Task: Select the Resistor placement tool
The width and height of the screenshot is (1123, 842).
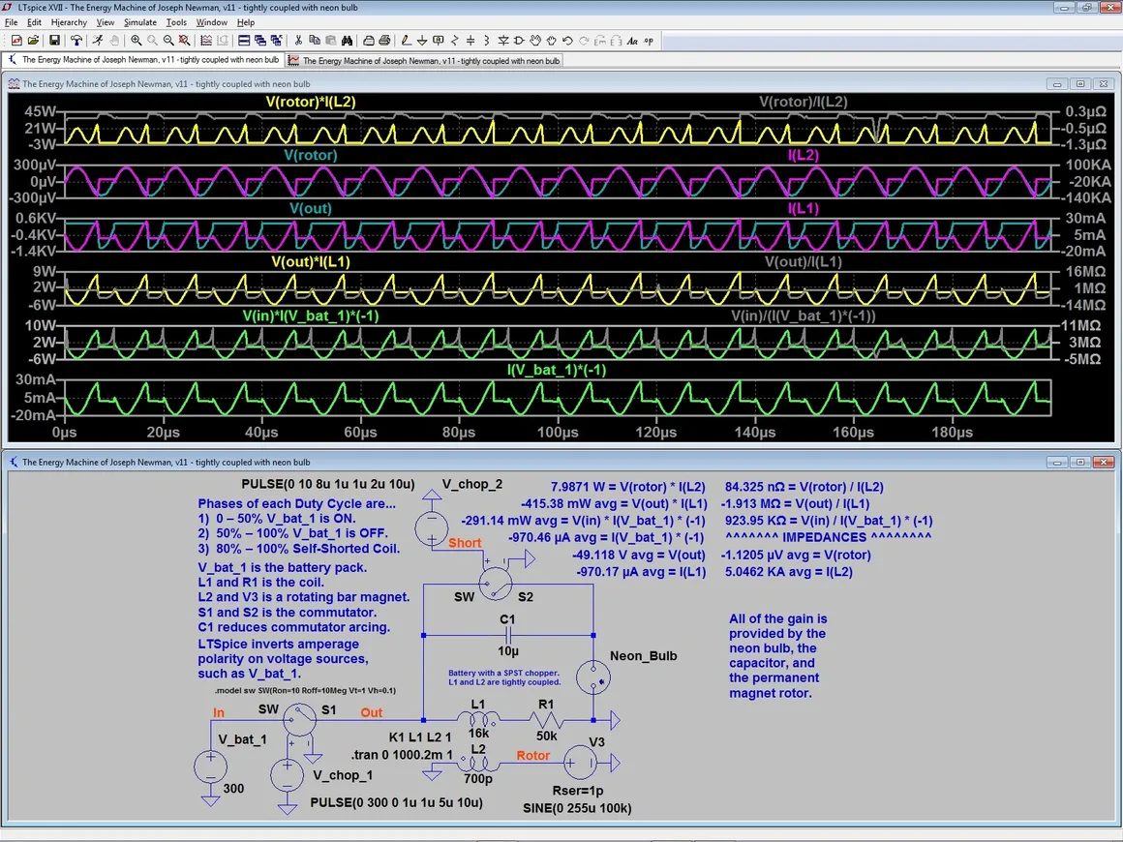Action: [455, 41]
